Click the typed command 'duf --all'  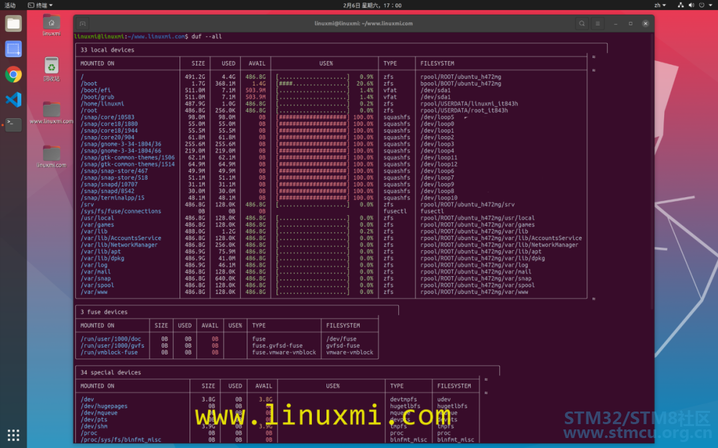[x=207, y=36]
